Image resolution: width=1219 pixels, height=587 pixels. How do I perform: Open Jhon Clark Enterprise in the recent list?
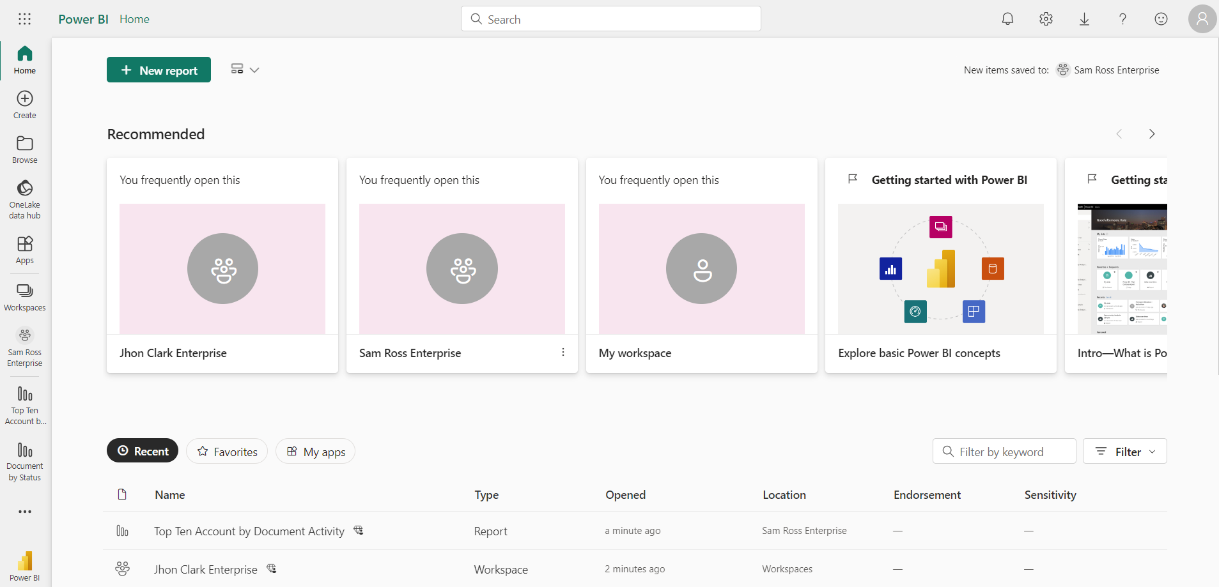[206, 570]
